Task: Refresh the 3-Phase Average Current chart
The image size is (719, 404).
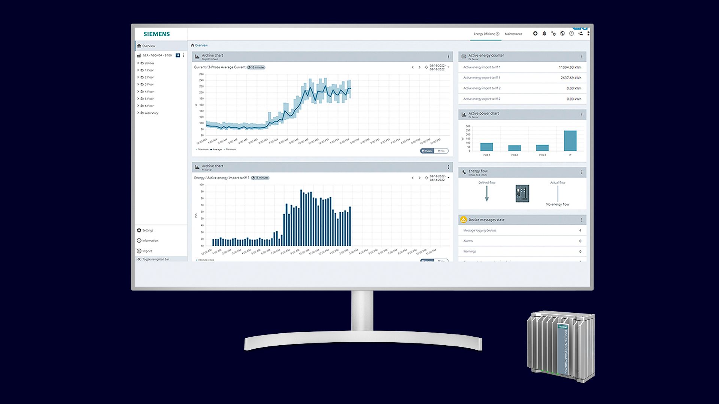Action: point(426,67)
